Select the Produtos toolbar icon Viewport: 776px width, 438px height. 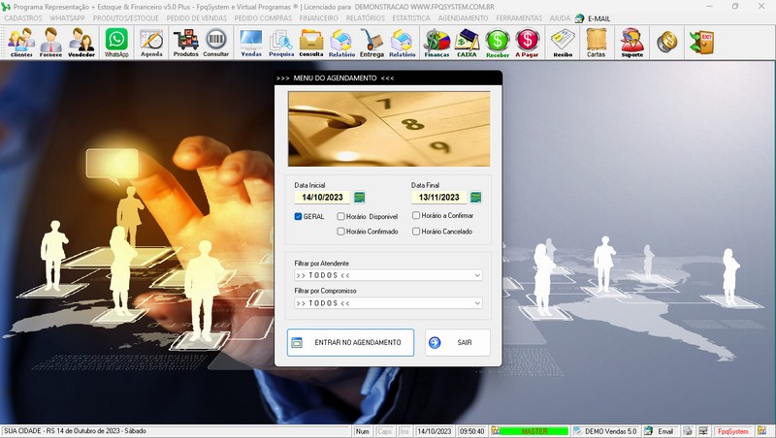[185, 42]
